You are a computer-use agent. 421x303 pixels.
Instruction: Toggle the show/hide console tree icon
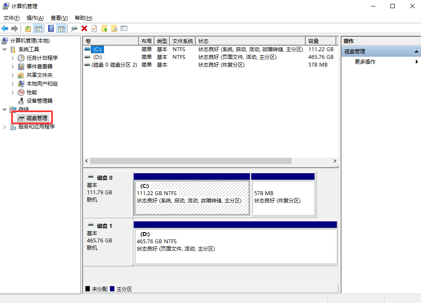38,28
